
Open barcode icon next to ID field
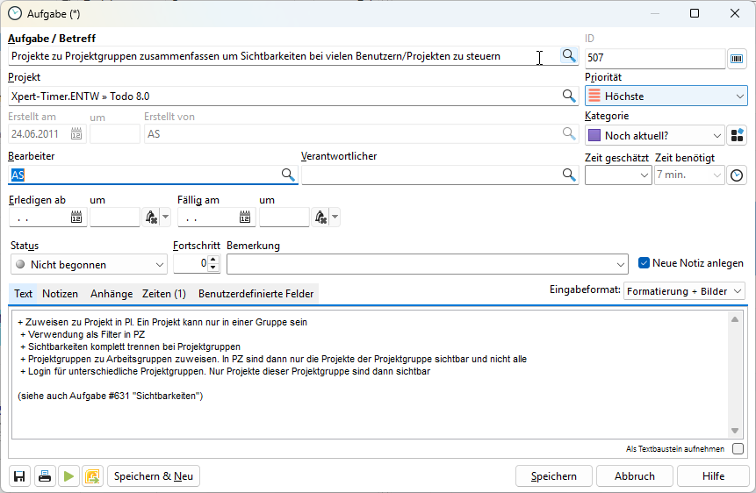click(x=738, y=58)
